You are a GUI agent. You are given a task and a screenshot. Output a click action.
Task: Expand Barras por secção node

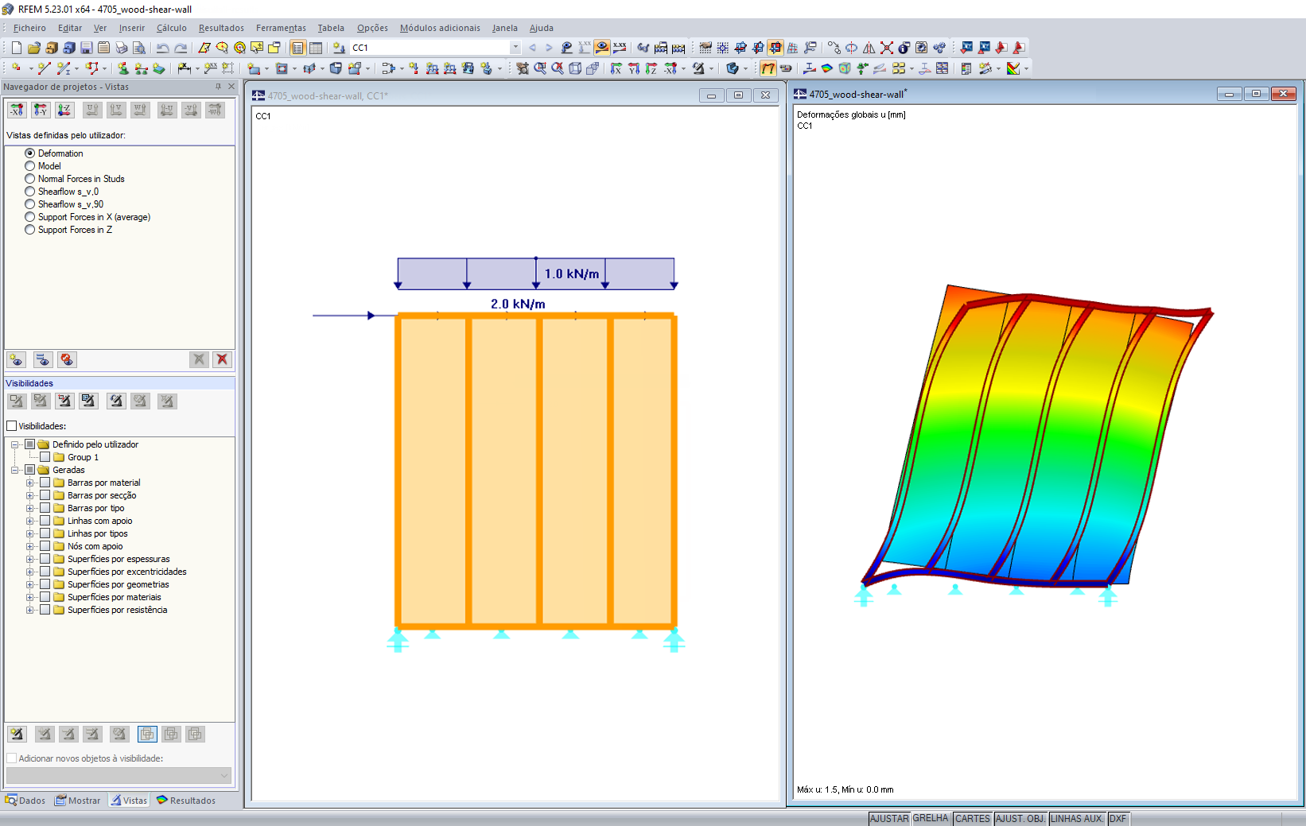click(30, 495)
